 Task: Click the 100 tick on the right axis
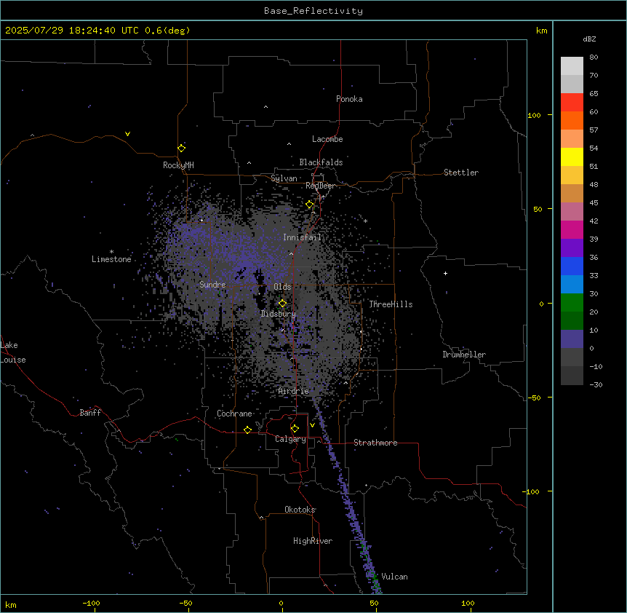[534, 115]
